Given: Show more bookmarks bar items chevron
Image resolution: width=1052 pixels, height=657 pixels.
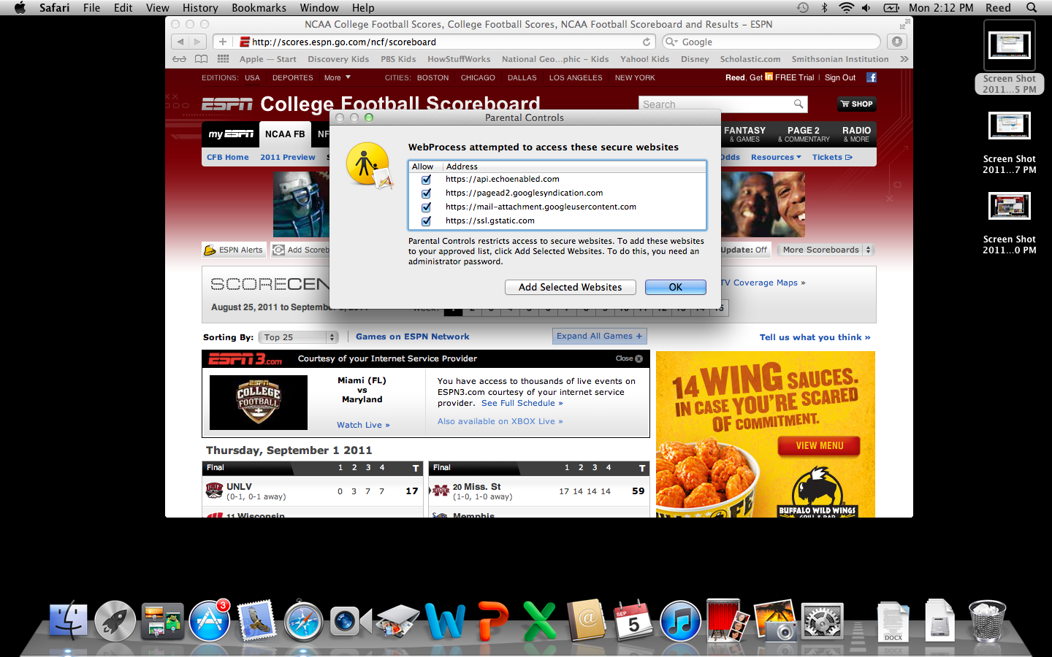Looking at the screenshot, I should pyautogui.click(x=904, y=59).
